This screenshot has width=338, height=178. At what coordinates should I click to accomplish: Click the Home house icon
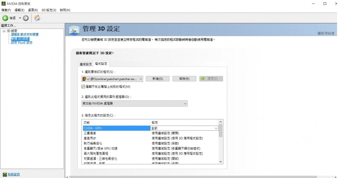37,18
